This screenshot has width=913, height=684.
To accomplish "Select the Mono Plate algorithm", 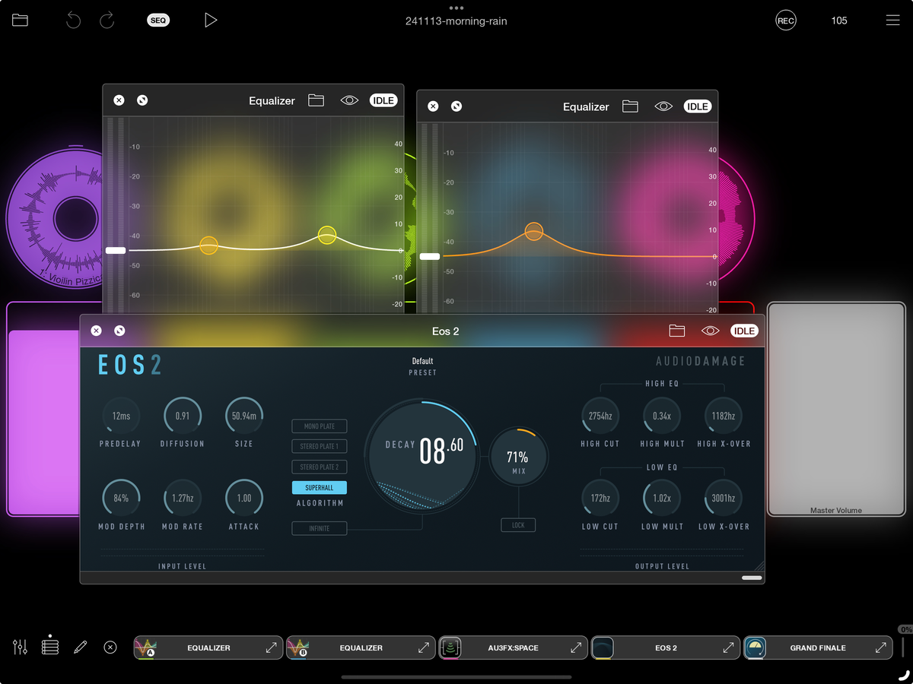I will [320, 426].
